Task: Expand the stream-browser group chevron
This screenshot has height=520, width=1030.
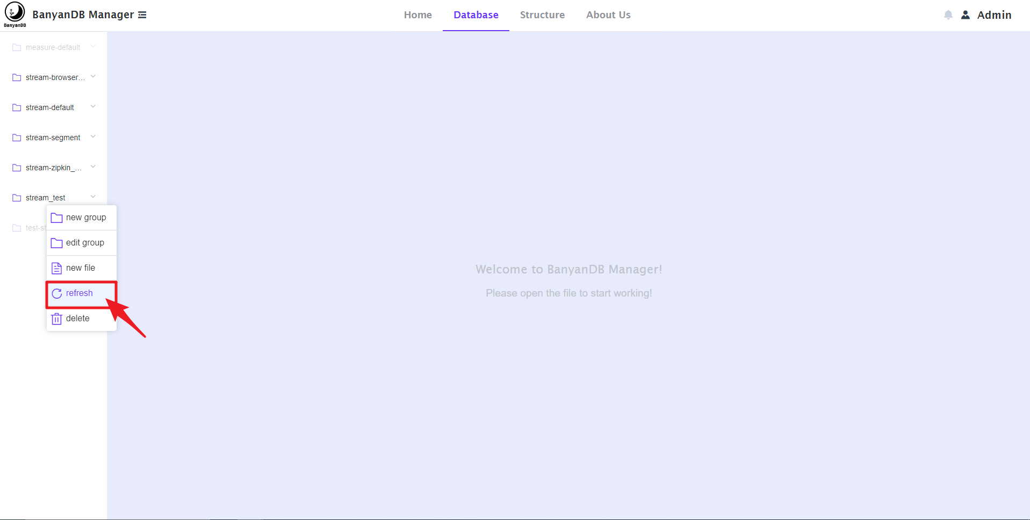Action: tap(93, 77)
